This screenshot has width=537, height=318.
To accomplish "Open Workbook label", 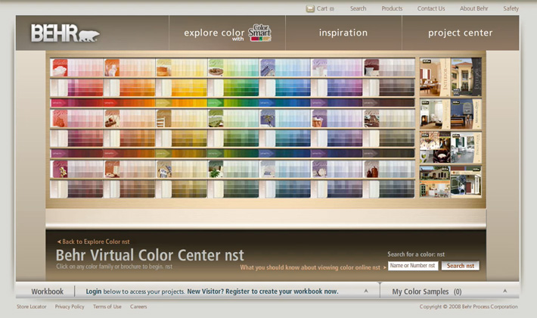I will 47,291.
